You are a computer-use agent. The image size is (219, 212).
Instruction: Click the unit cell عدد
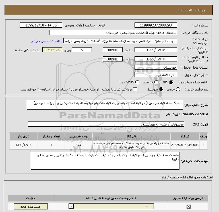tap(78, 145)
